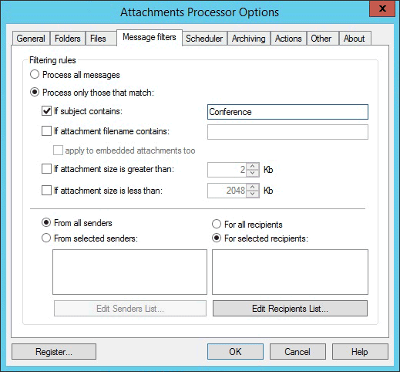Select For all recipients option
Screen dimensions: 400x372
coord(217,224)
